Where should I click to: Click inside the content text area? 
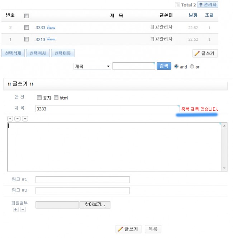114,147
